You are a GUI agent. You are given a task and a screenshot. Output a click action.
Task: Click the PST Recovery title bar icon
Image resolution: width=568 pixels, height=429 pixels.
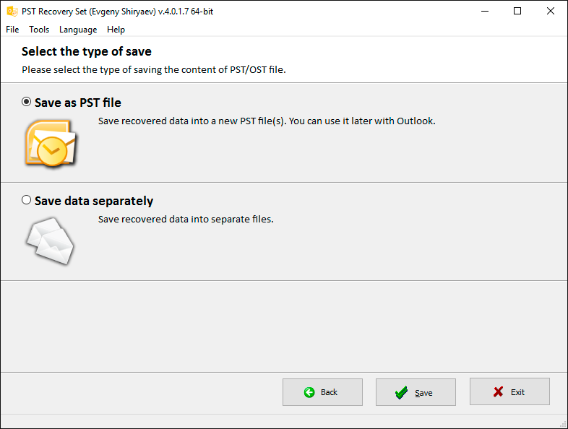coord(12,11)
